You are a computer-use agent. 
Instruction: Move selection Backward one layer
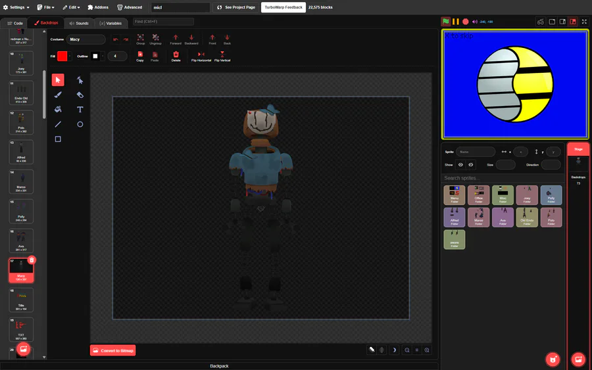(x=191, y=39)
